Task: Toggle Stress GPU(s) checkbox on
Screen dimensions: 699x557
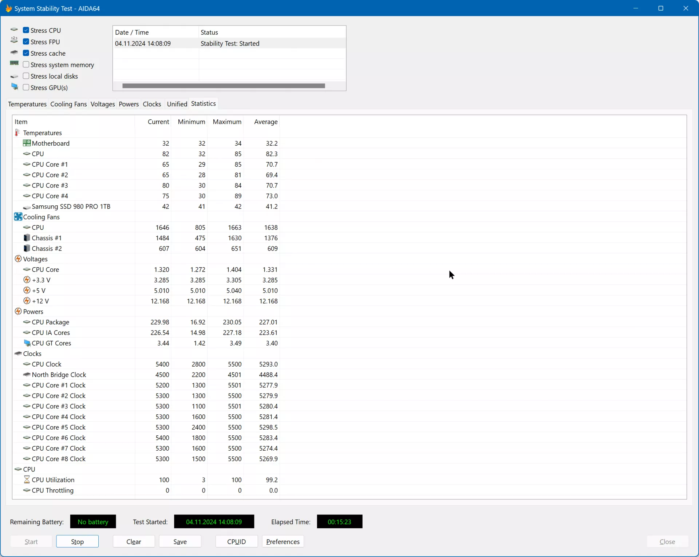Action: tap(26, 87)
